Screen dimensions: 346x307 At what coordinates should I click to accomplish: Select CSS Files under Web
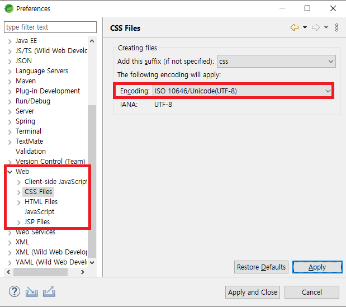(38, 192)
